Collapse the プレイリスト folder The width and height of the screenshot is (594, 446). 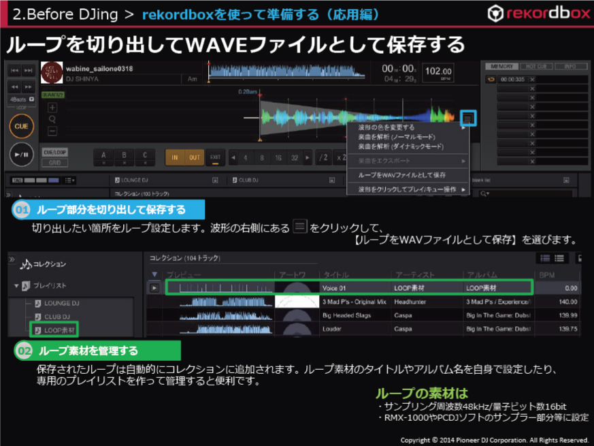[16, 285]
